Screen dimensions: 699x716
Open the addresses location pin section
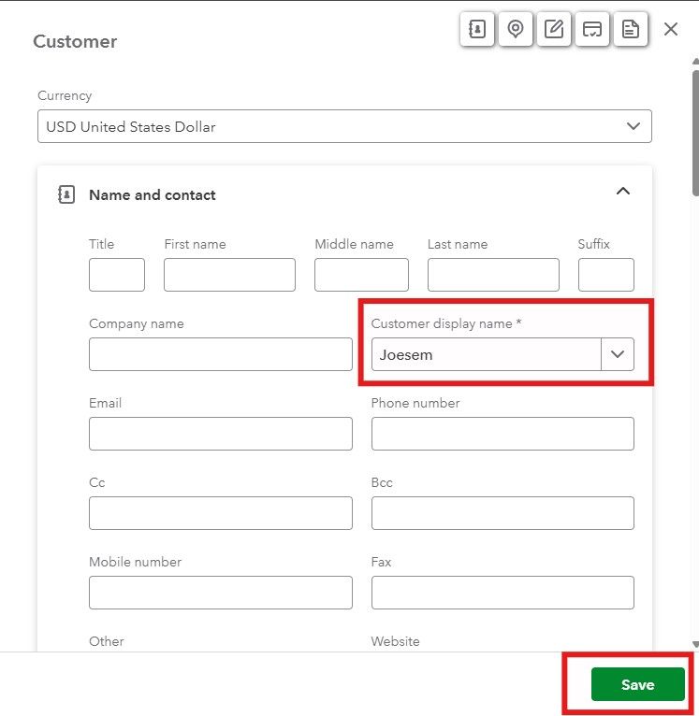(x=516, y=29)
